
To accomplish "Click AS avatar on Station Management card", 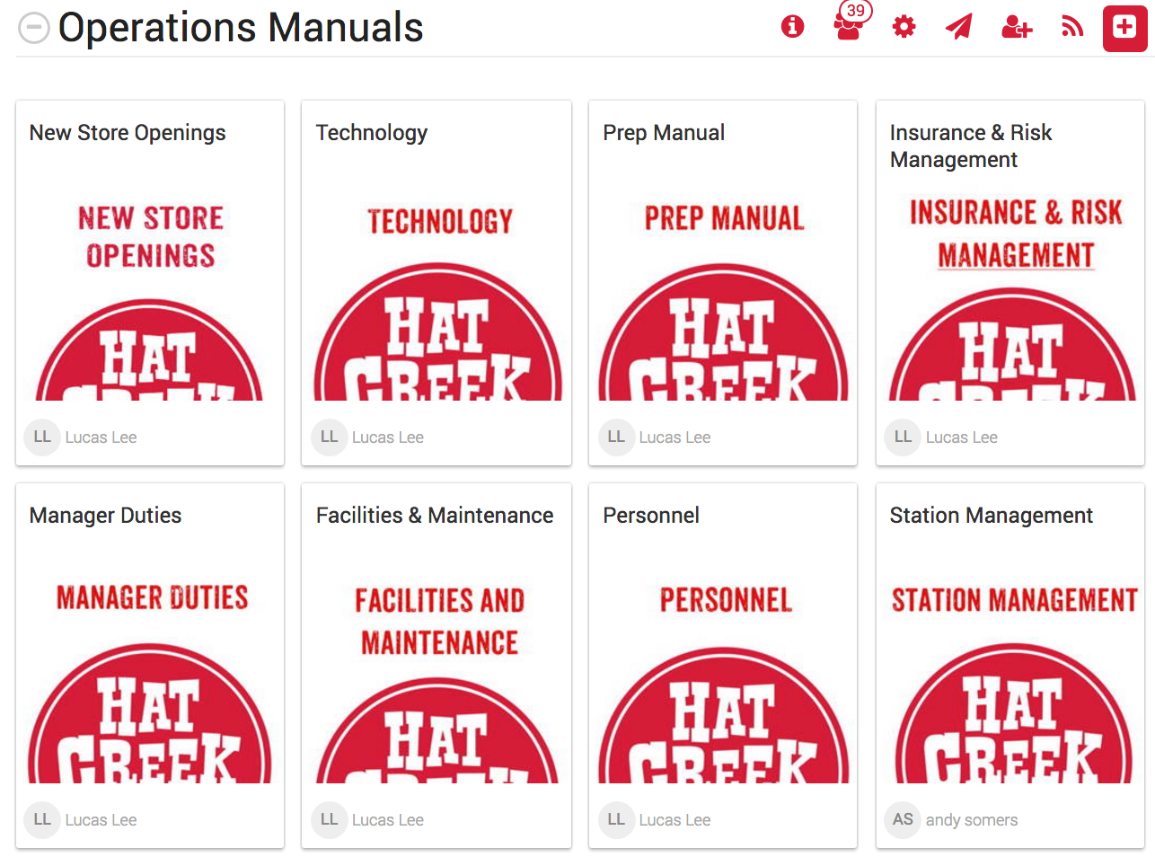I will click(x=903, y=820).
